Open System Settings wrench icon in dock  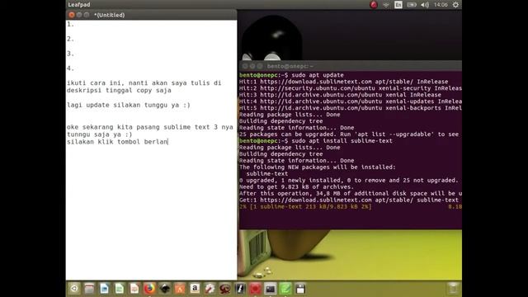210,289
